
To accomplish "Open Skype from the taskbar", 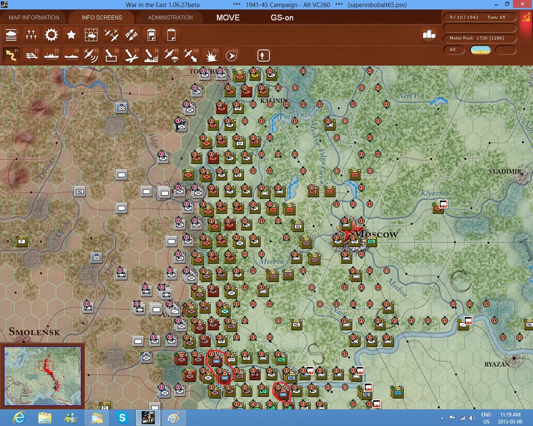I will coord(122,418).
